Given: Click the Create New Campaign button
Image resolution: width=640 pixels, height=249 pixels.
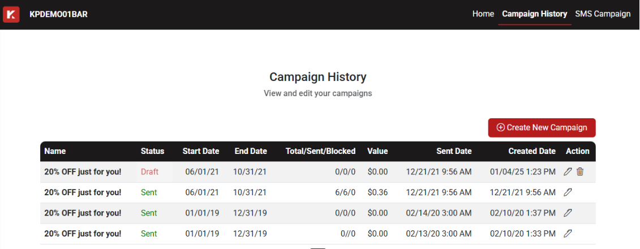Looking at the screenshot, I should coord(542,128).
